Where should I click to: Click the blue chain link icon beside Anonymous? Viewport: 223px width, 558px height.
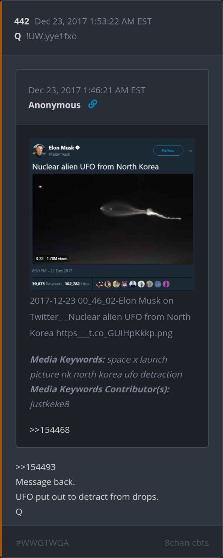tap(92, 104)
